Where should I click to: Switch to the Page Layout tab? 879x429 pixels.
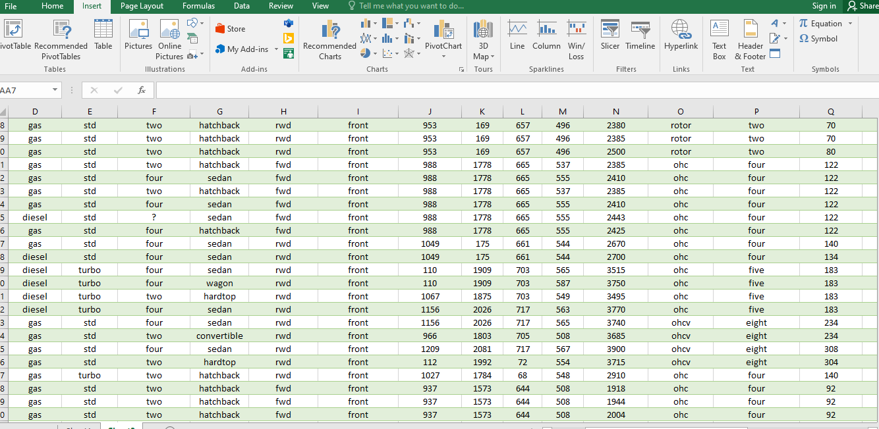click(x=142, y=6)
